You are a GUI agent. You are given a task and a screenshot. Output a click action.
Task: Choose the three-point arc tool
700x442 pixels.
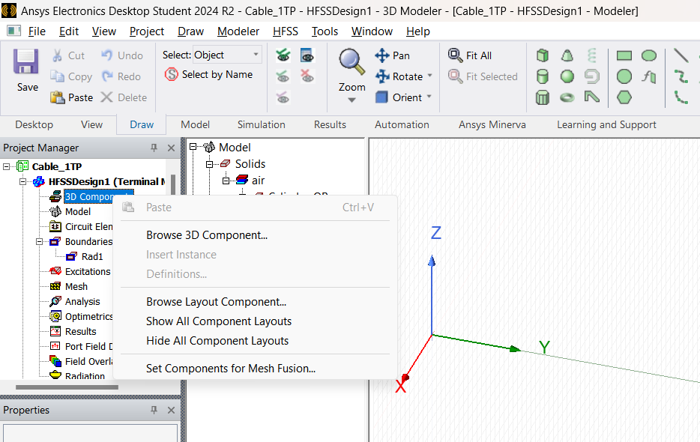click(x=681, y=97)
